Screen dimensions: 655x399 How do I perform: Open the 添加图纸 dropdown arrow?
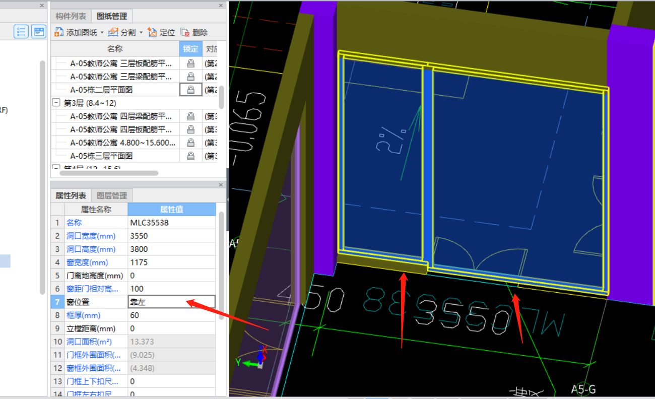pos(102,33)
